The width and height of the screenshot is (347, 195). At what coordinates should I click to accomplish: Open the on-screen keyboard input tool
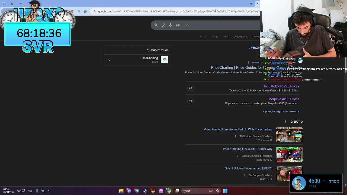point(178,25)
